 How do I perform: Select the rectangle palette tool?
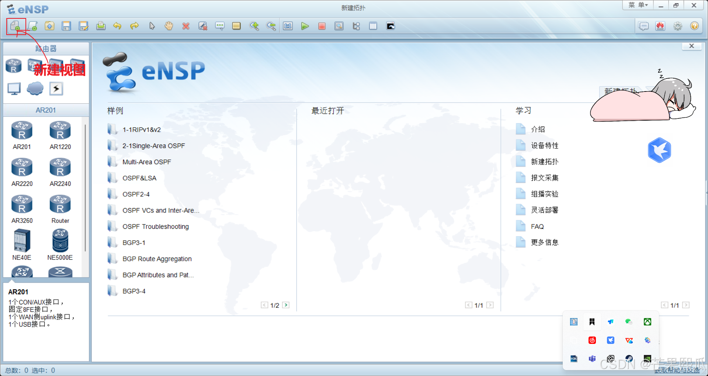[236, 26]
